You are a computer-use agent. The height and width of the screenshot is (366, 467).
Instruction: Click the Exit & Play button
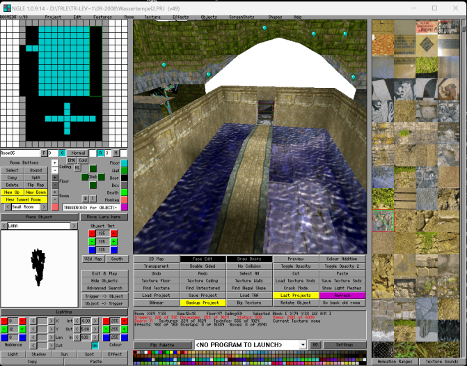(x=104, y=273)
